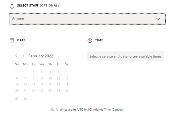Select February 28 on the calendar
This screenshot has width=171, height=125.
25,99
